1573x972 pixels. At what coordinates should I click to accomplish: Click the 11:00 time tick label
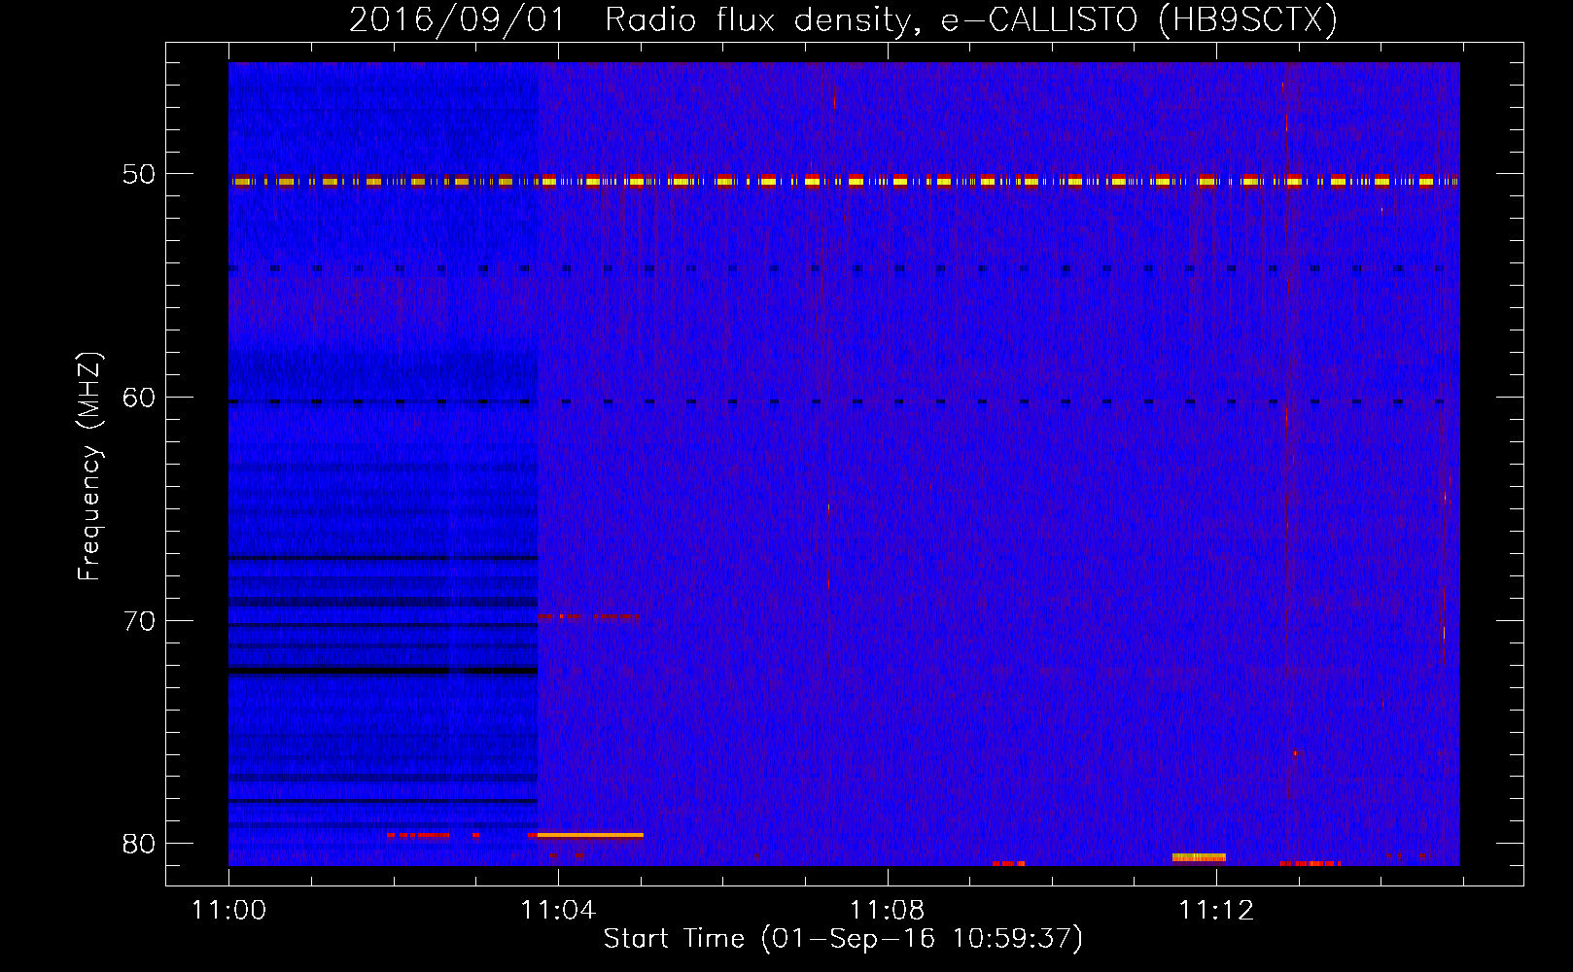(x=228, y=911)
